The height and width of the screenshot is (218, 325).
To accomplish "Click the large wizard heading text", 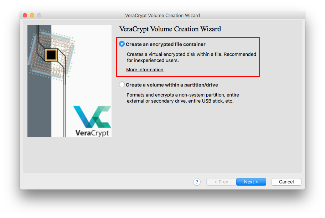I will tap(170, 29).
